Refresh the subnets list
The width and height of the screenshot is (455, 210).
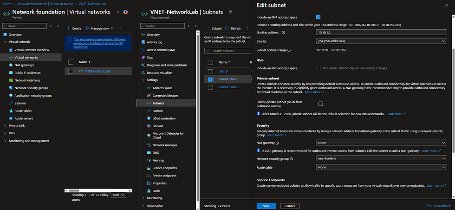(233, 28)
